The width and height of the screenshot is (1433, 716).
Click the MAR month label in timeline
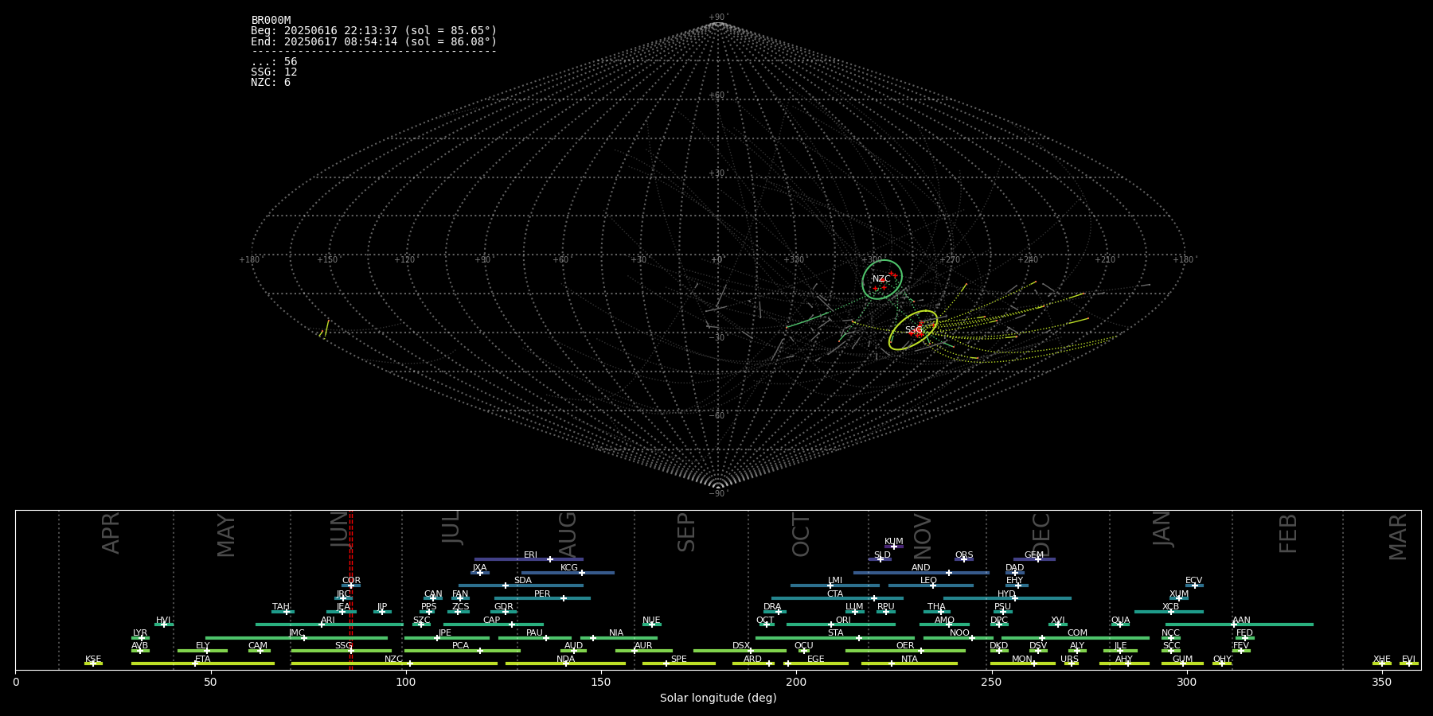(x=1398, y=537)
